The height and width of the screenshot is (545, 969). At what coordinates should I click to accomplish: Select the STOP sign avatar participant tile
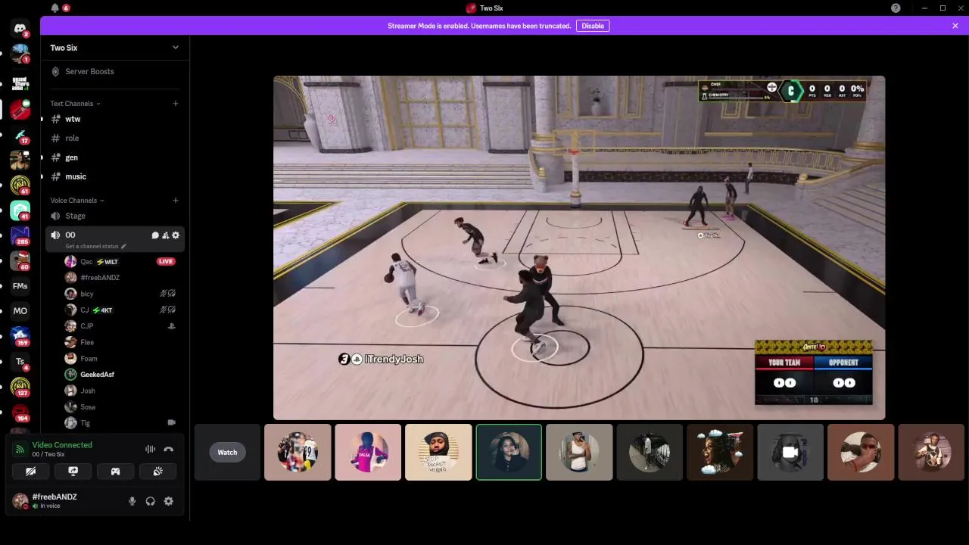click(x=438, y=452)
